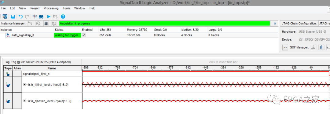Start analysis with the blue play icon
The width and height of the screenshot is (330, 114).
(x=49, y=17)
